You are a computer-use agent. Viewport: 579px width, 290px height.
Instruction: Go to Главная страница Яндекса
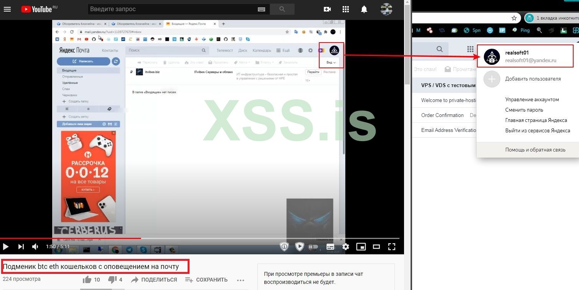(x=536, y=120)
